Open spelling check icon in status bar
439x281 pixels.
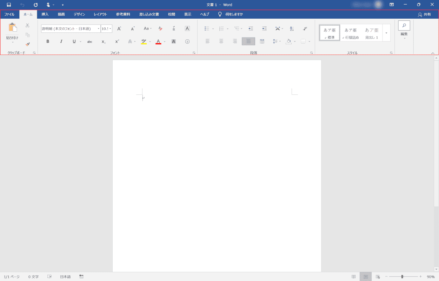(x=49, y=277)
